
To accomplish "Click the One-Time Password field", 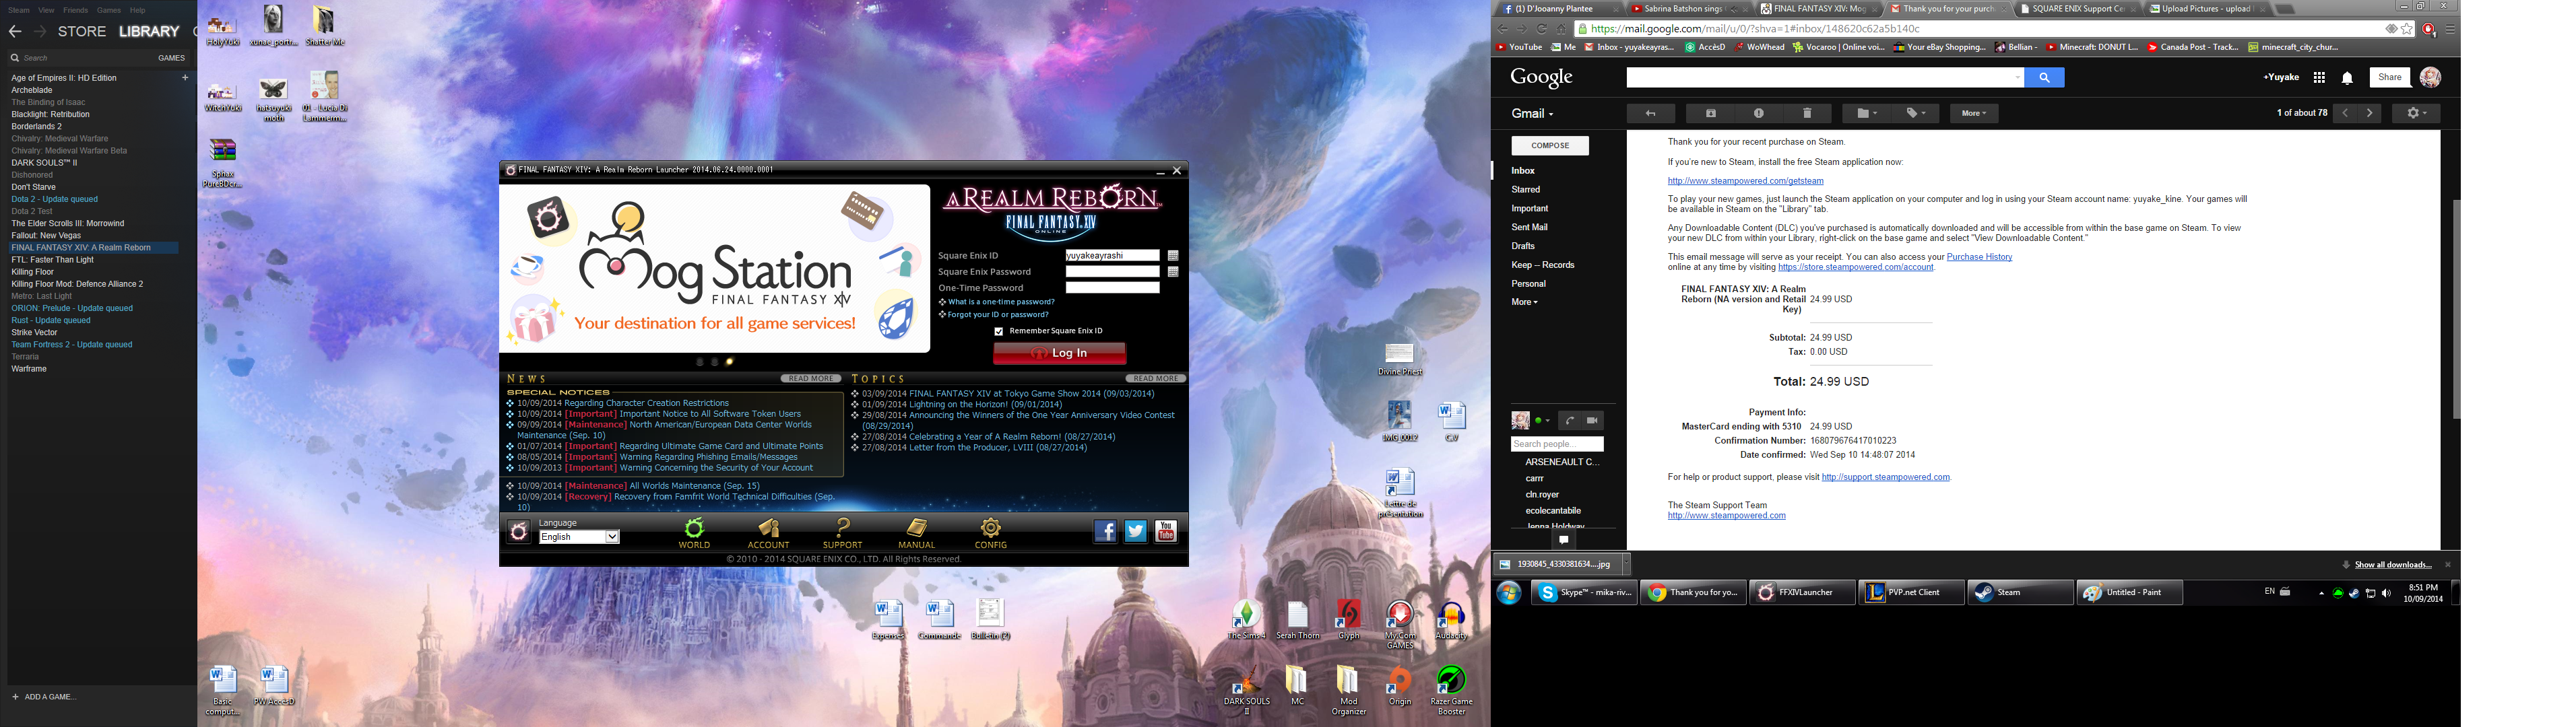I will (1112, 287).
